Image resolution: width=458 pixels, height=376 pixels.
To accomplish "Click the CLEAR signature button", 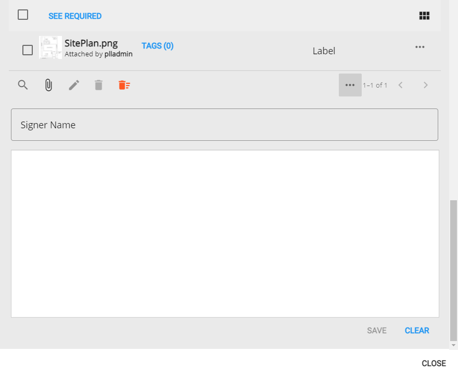I will point(417,331).
